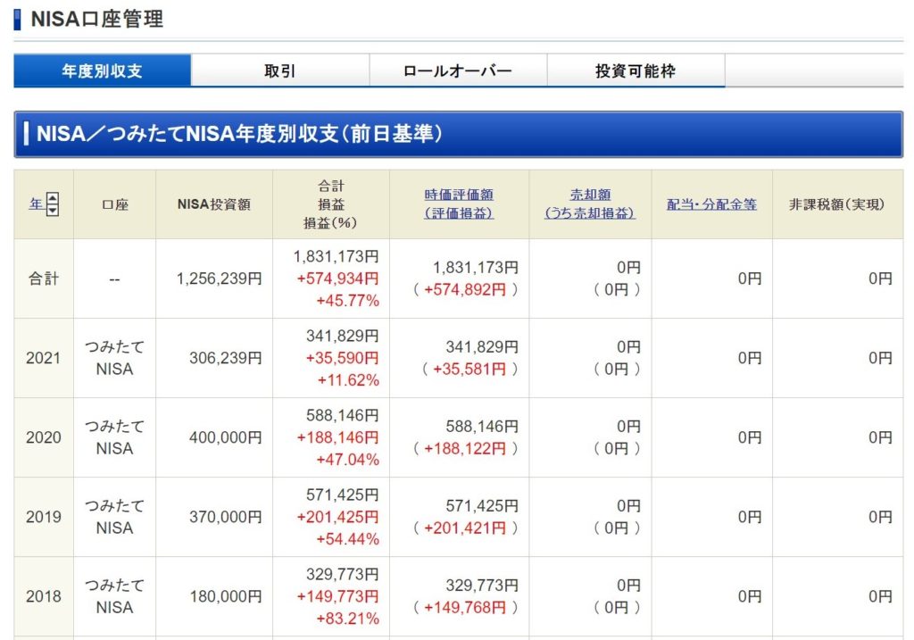This screenshot has height=640, width=914.
Task: Click the 2020 year cell
Action: (x=43, y=437)
